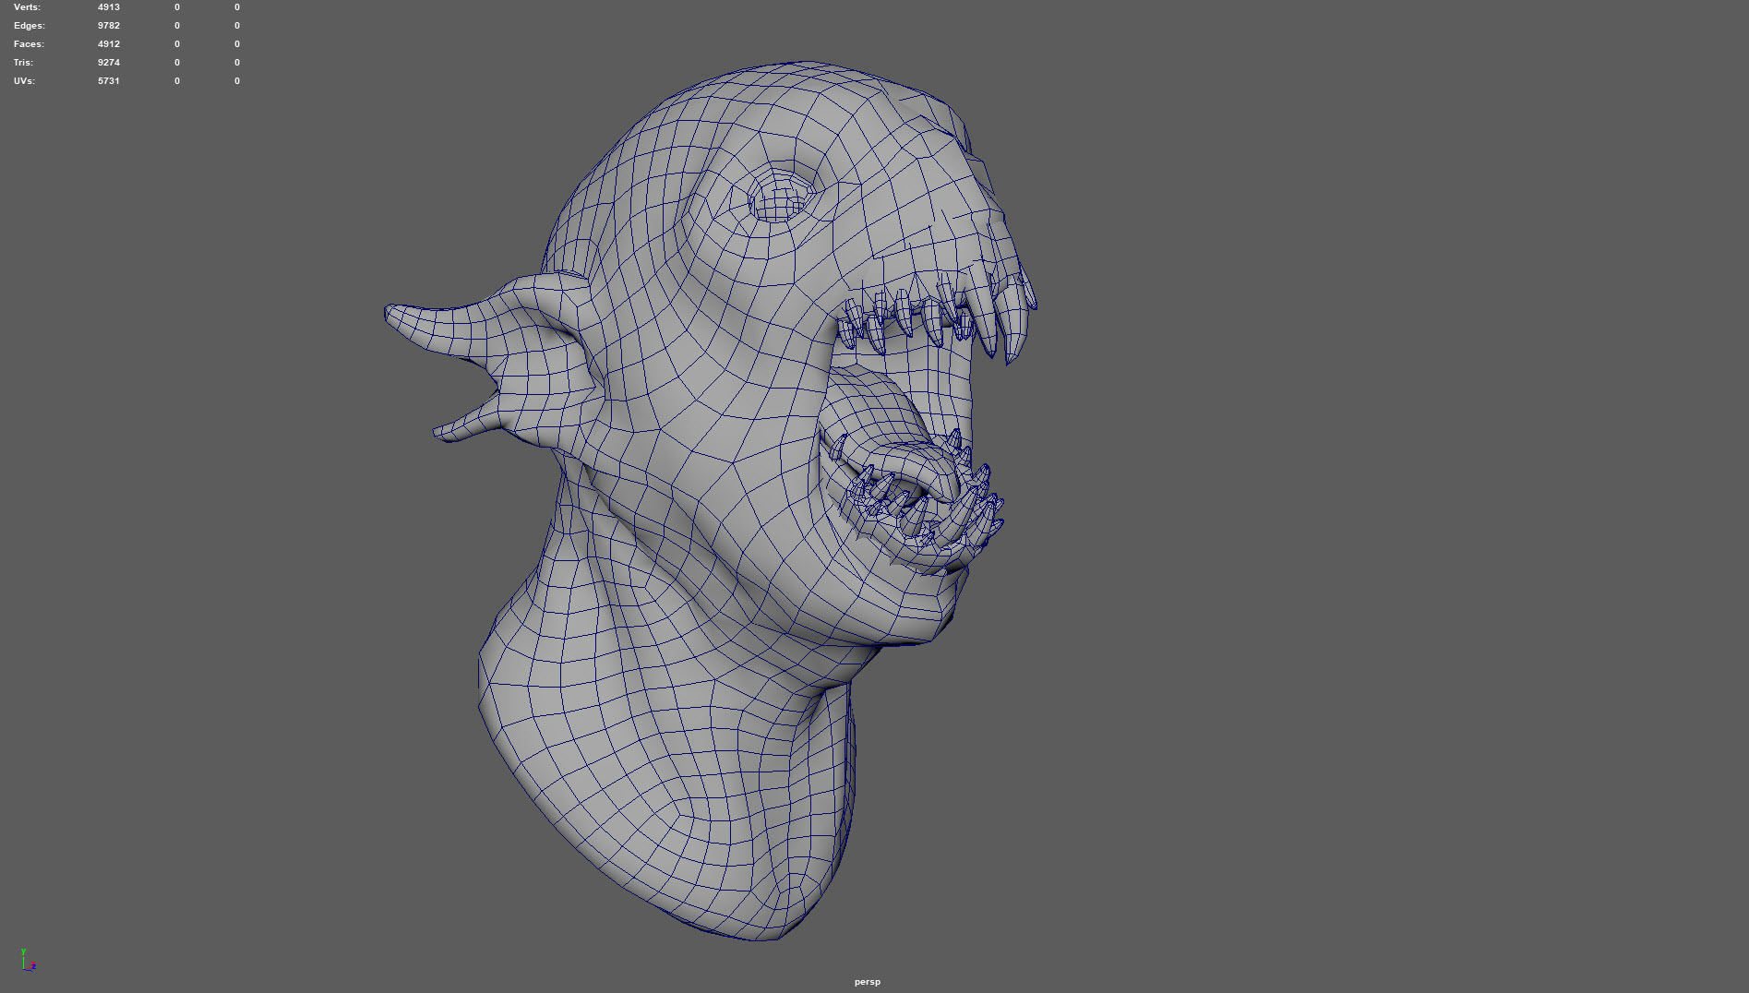Click the 'Verts:' label in heads-up display
This screenshot has height=993, width=1749.
[27, 7]
